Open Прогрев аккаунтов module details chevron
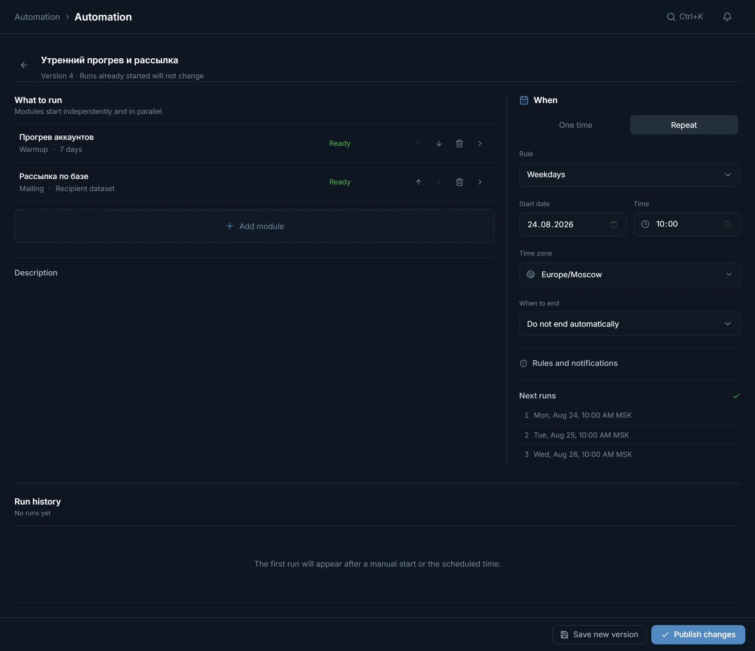The width and height of the screenshot is (755, 651). 480,143
